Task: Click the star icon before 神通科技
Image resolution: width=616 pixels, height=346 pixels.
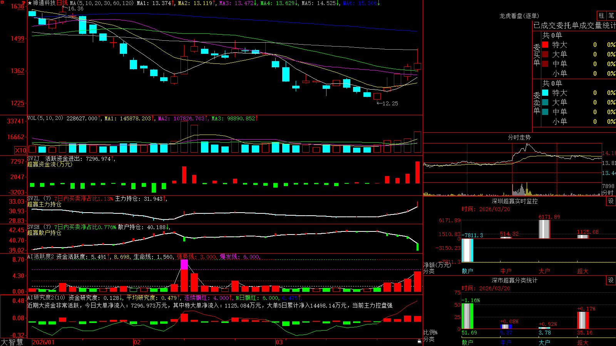Action: (x=30, y=3)
